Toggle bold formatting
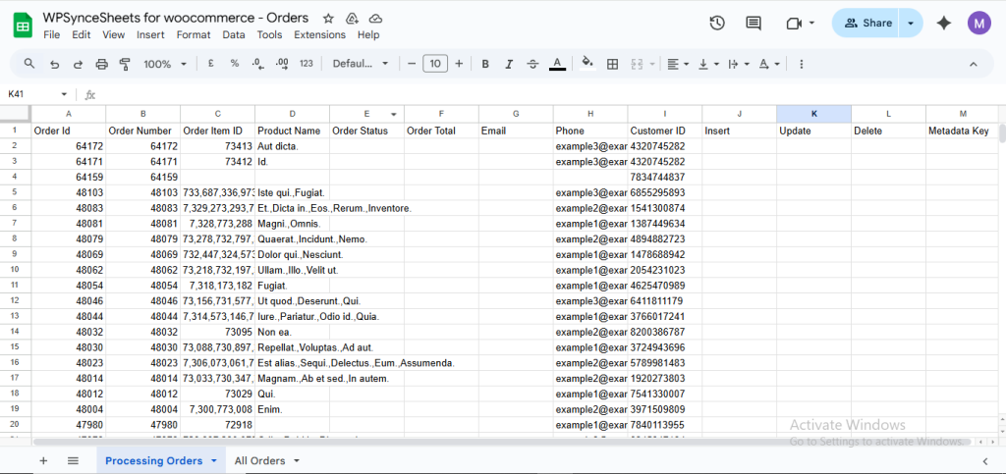 pos(485,64)
